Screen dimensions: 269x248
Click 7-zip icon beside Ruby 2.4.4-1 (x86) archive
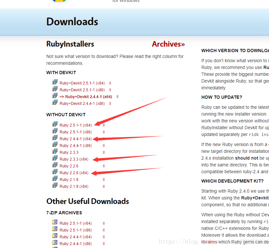pyautogui.click(x=55, y=242)
